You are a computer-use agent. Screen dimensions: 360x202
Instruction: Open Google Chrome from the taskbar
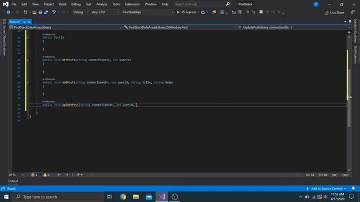(x=123, y=197)
